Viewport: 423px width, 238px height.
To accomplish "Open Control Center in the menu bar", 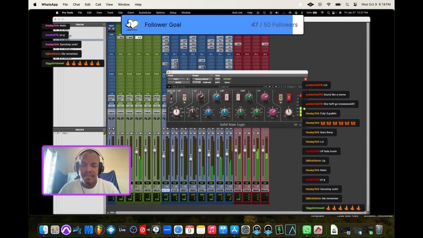I will click(x=355, y=4).
